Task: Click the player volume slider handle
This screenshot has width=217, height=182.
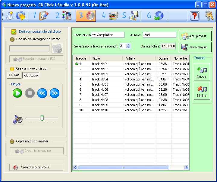Action: tap(42, 118)
